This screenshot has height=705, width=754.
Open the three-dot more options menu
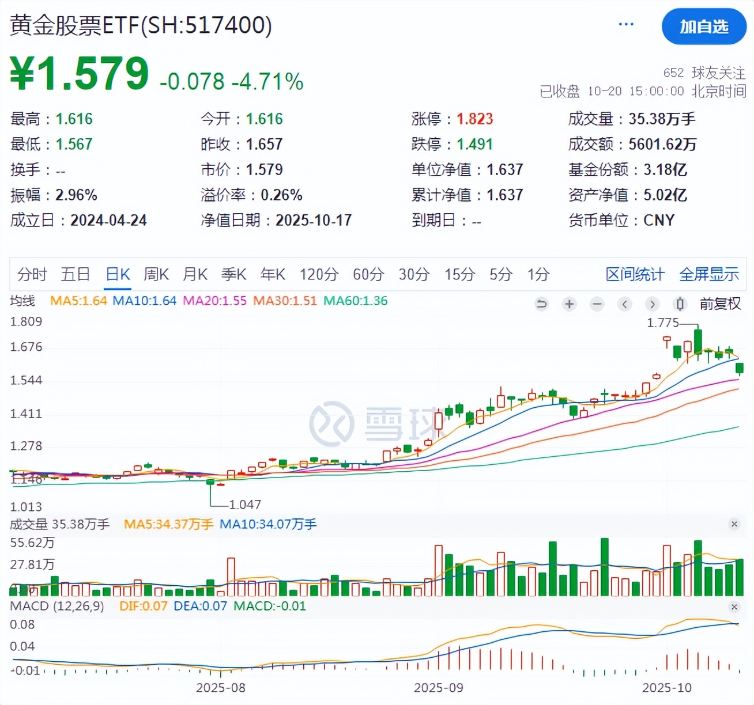point(626,24)
